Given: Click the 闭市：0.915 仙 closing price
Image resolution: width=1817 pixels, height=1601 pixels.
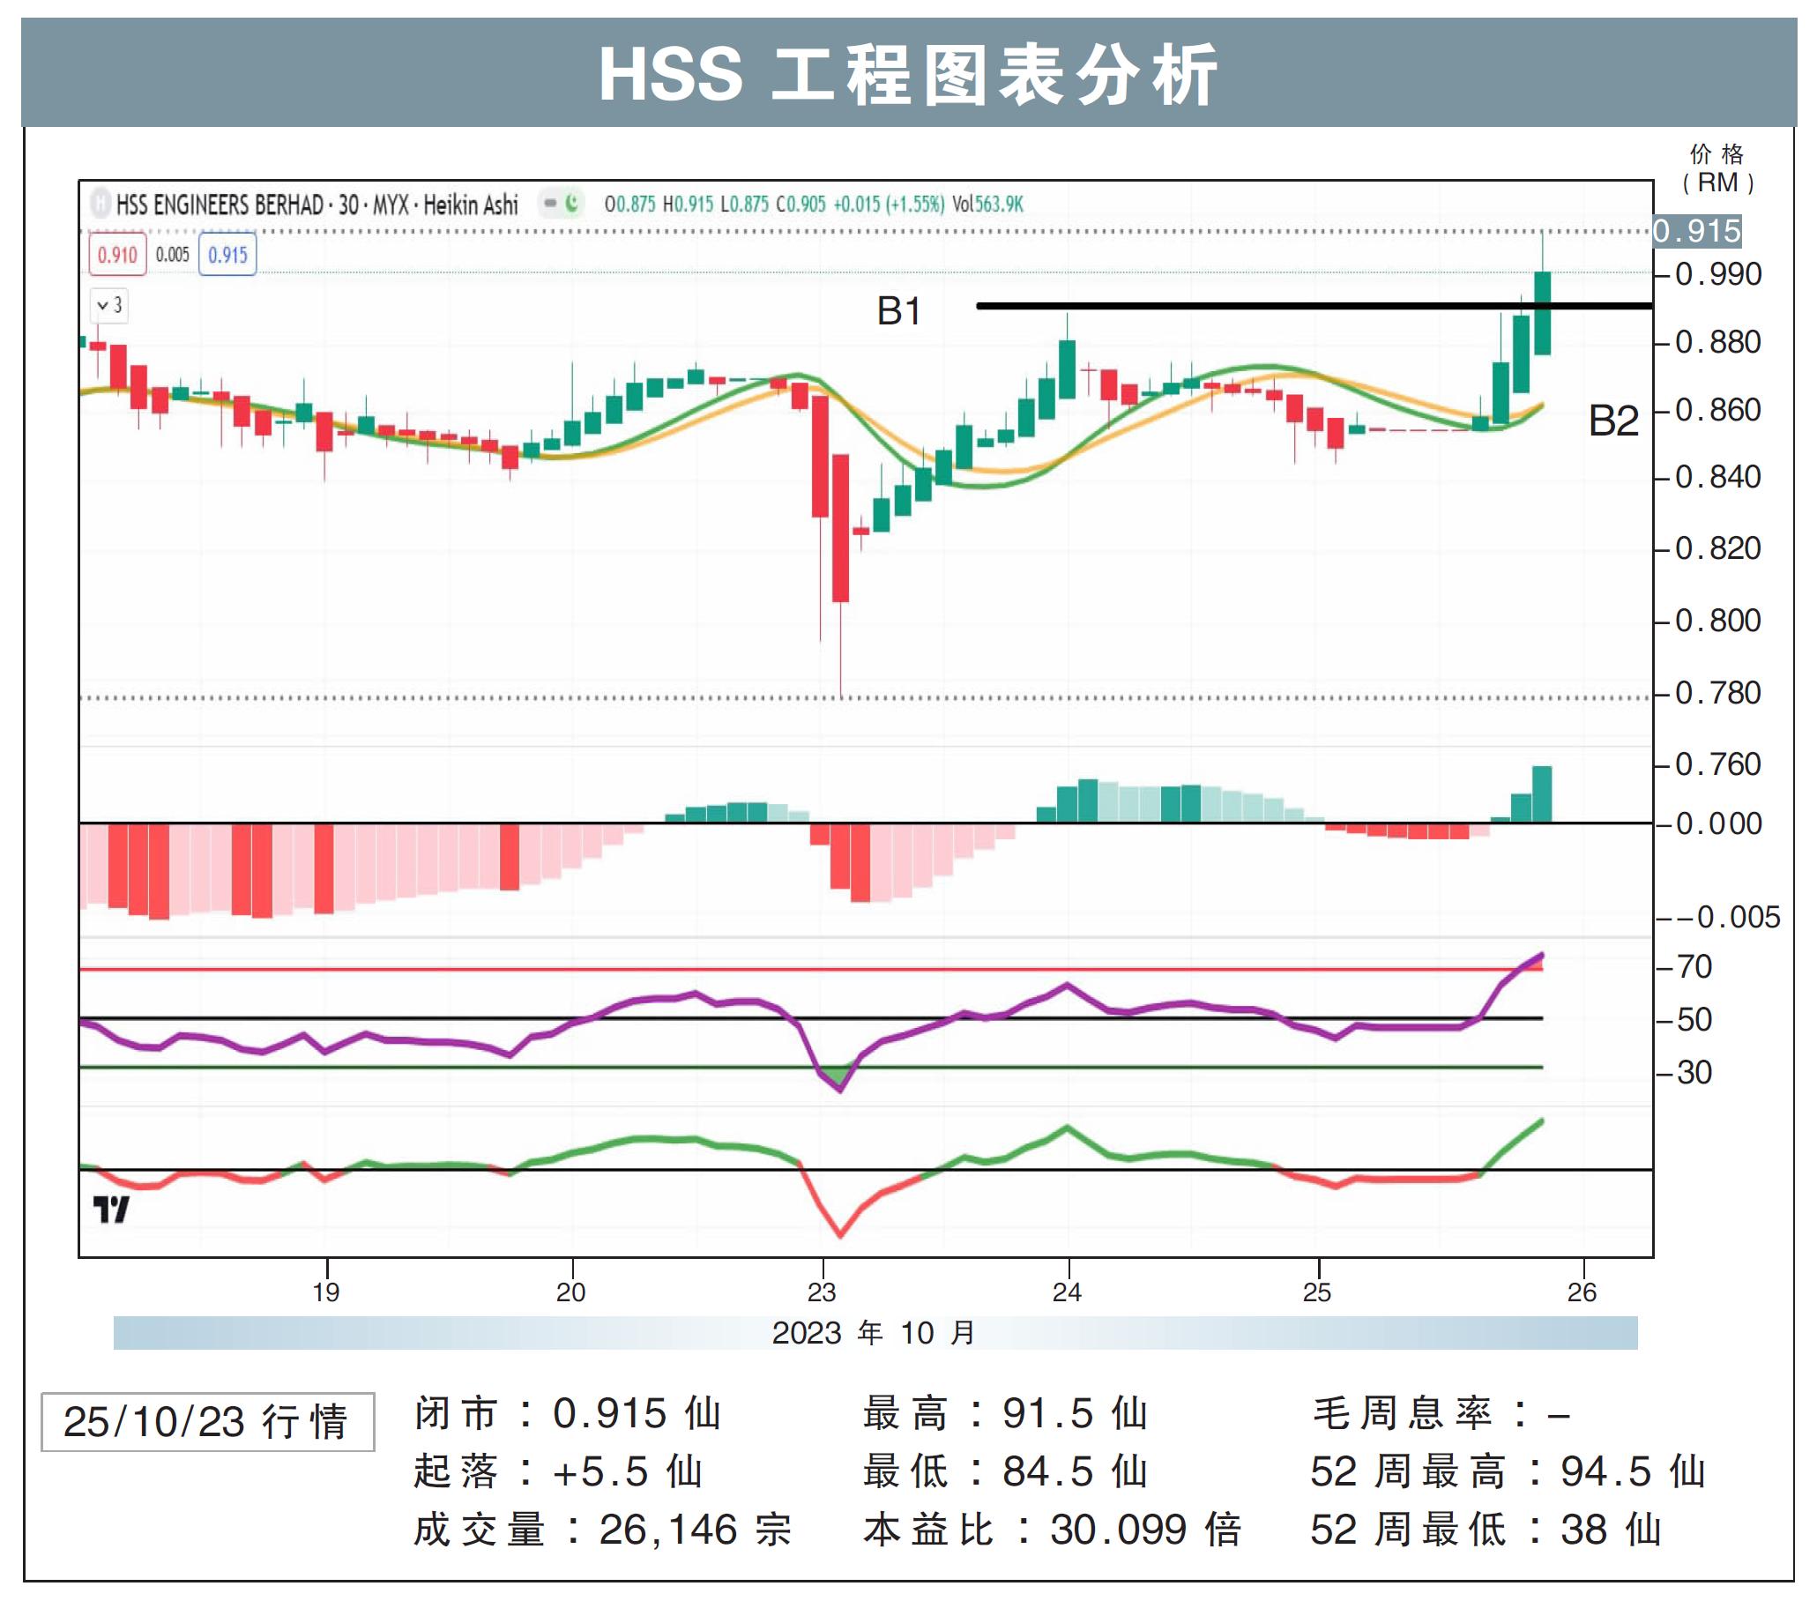Looking at the screenshot, I should pyautogui.click(x=567, y=1413).
